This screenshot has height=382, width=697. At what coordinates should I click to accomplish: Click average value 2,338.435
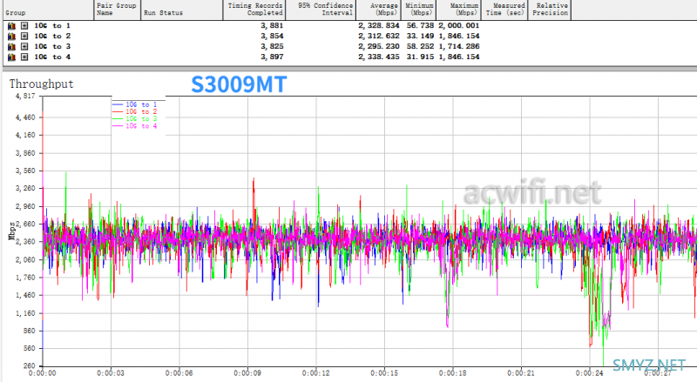pos(379,57)
